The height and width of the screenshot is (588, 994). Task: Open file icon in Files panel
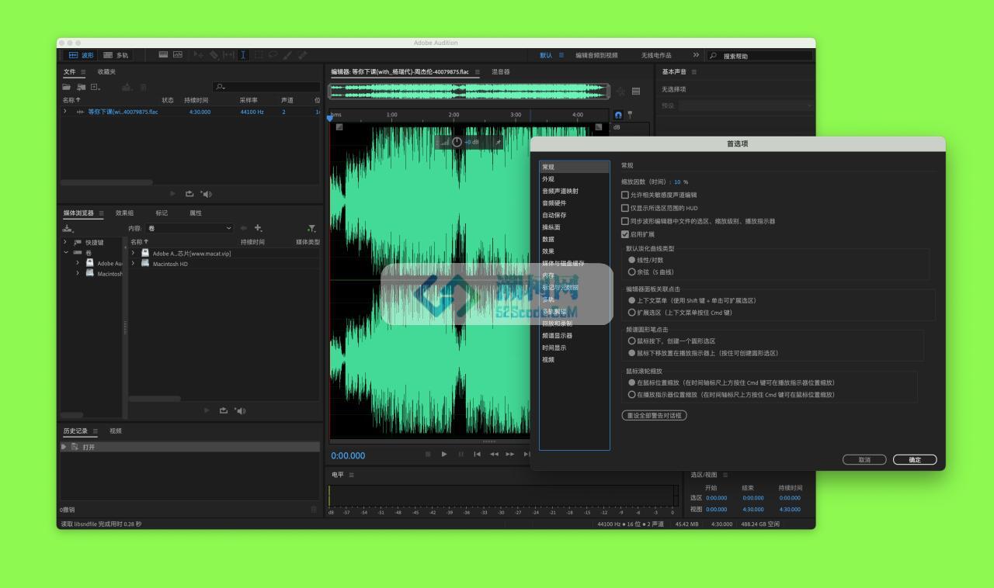[x=68, y=87]
